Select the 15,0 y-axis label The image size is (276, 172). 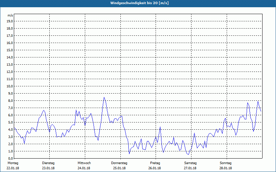[10, 50]
